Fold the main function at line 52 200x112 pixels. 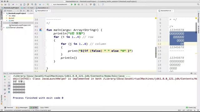click(45, 68)
